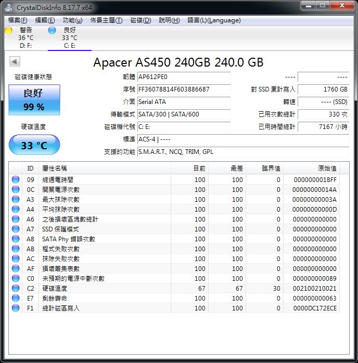Click the yellow caution disk status icon

[8, 30]
